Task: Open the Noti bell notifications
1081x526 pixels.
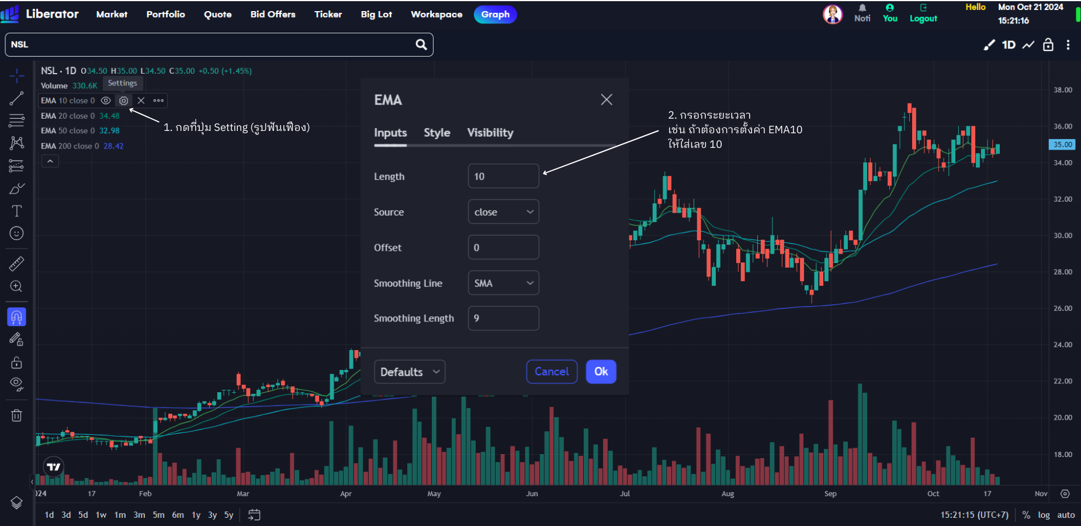Action: [x=862, y=13]
